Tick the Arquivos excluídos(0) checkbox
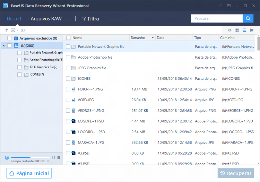This screenshot has width=260, height=182. pos(9,38)
